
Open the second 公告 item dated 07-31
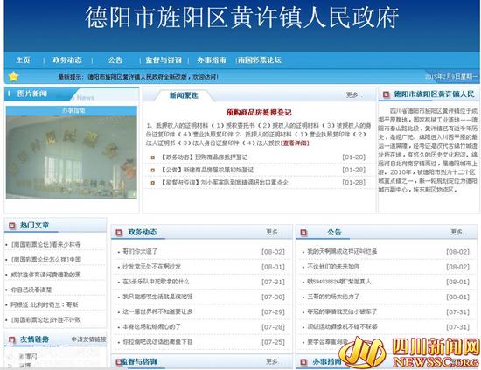342,327
